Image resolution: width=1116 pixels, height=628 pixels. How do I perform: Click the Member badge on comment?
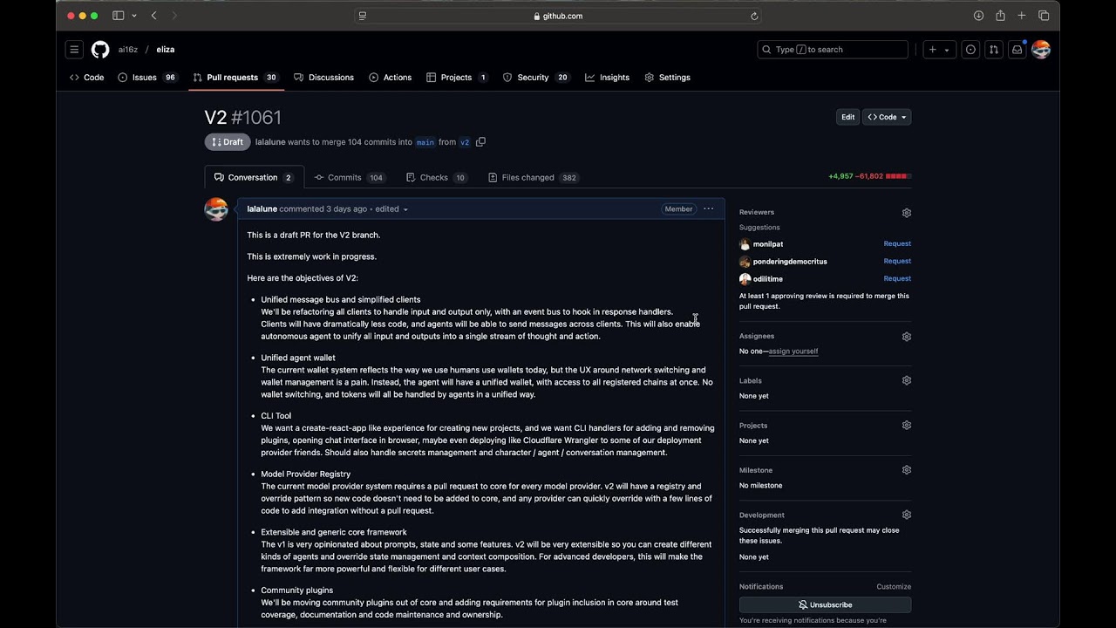tap(678, 209)
